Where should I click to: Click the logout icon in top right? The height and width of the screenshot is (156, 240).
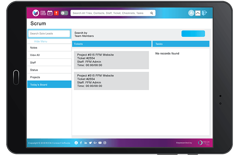[205, 13]
